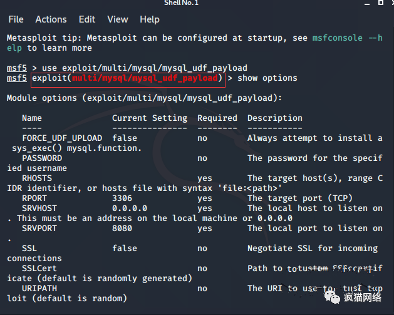The height and width of the screenshot is (315, 394).
Task: Click the Shell No.1 window title
Action: pyautogui.click(x=181, y=3)
